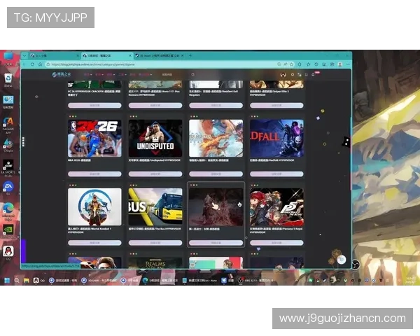
Task: Open a new browser tab with plus icon
Action: click(190, 55)
